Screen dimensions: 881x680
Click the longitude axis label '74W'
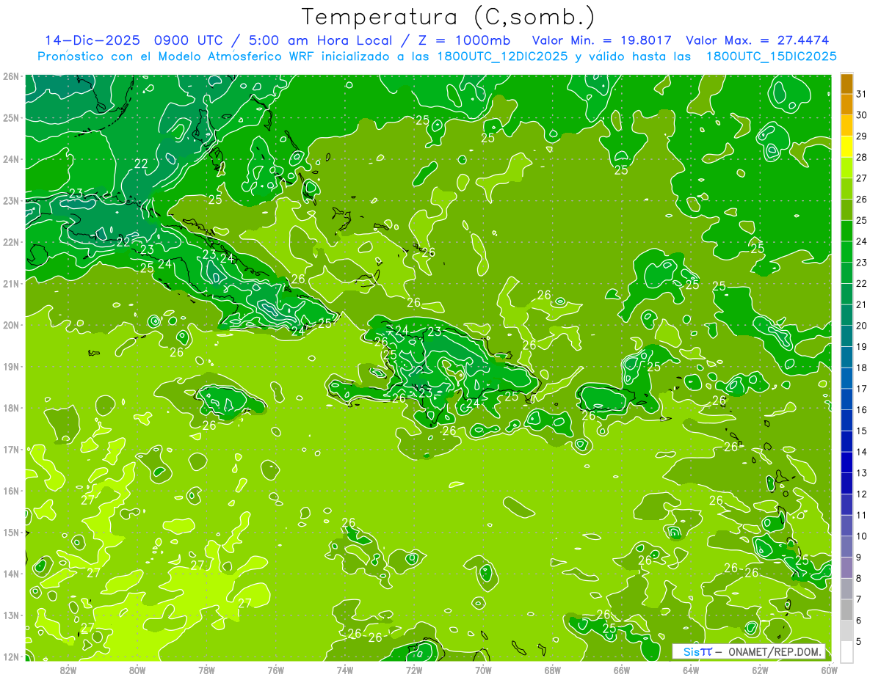(344, 669)
